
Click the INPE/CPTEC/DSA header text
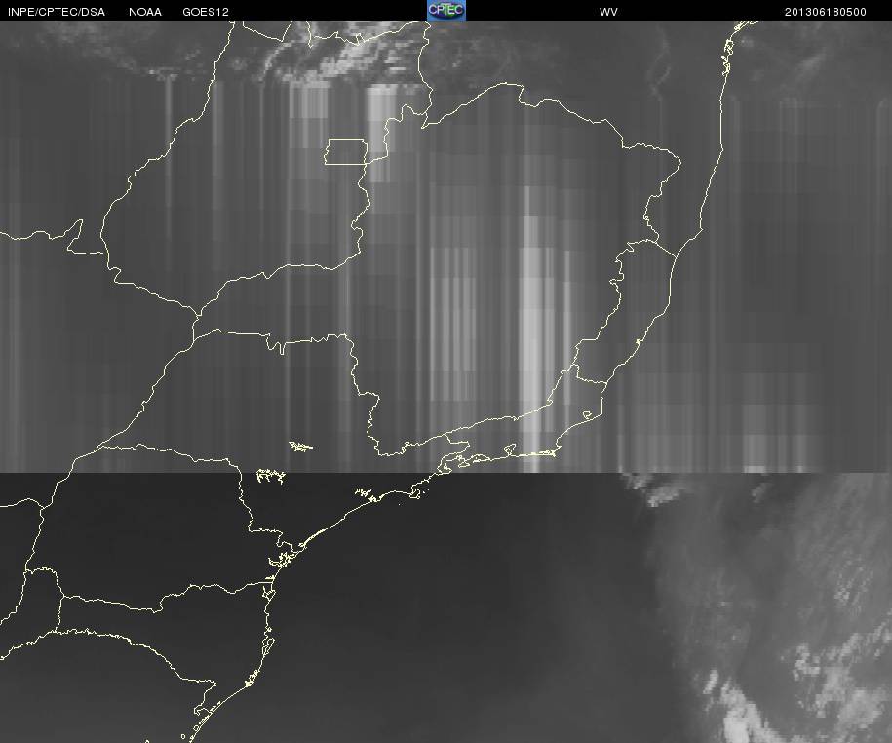57,12
